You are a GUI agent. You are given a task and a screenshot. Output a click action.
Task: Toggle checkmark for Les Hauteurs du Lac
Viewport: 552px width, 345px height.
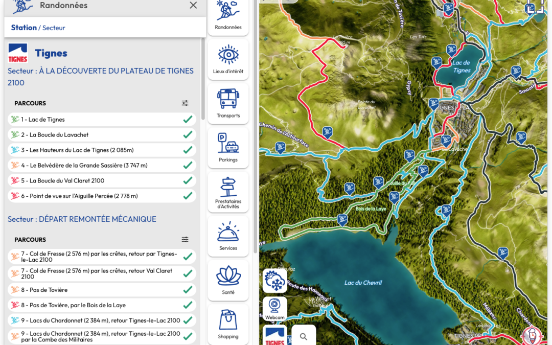188,150
